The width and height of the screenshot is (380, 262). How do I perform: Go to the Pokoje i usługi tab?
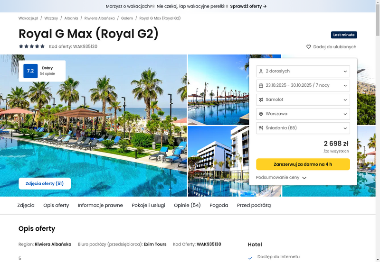click(148, 205)
